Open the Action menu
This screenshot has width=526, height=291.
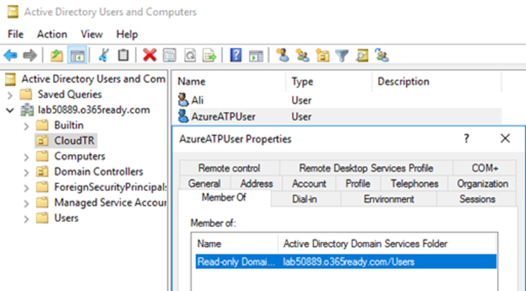pyautogui.click(x=52, y=34)
